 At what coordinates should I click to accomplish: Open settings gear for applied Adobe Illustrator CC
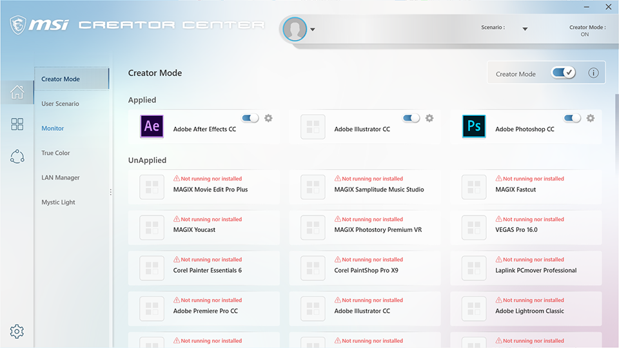tap(429, 118)
